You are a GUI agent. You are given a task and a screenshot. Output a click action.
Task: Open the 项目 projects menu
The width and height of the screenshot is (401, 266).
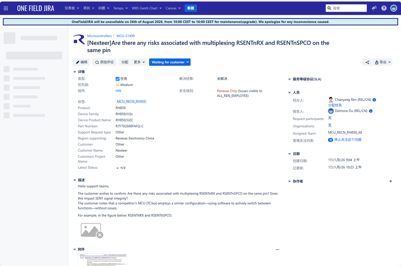pos(89,8)
